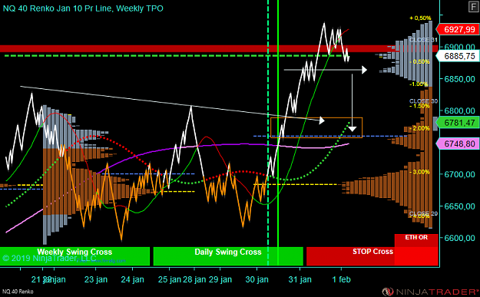Click the 6900,00 price axis label
The height and width of the screenshot is (297, 480).
click(x=459, y=47)
